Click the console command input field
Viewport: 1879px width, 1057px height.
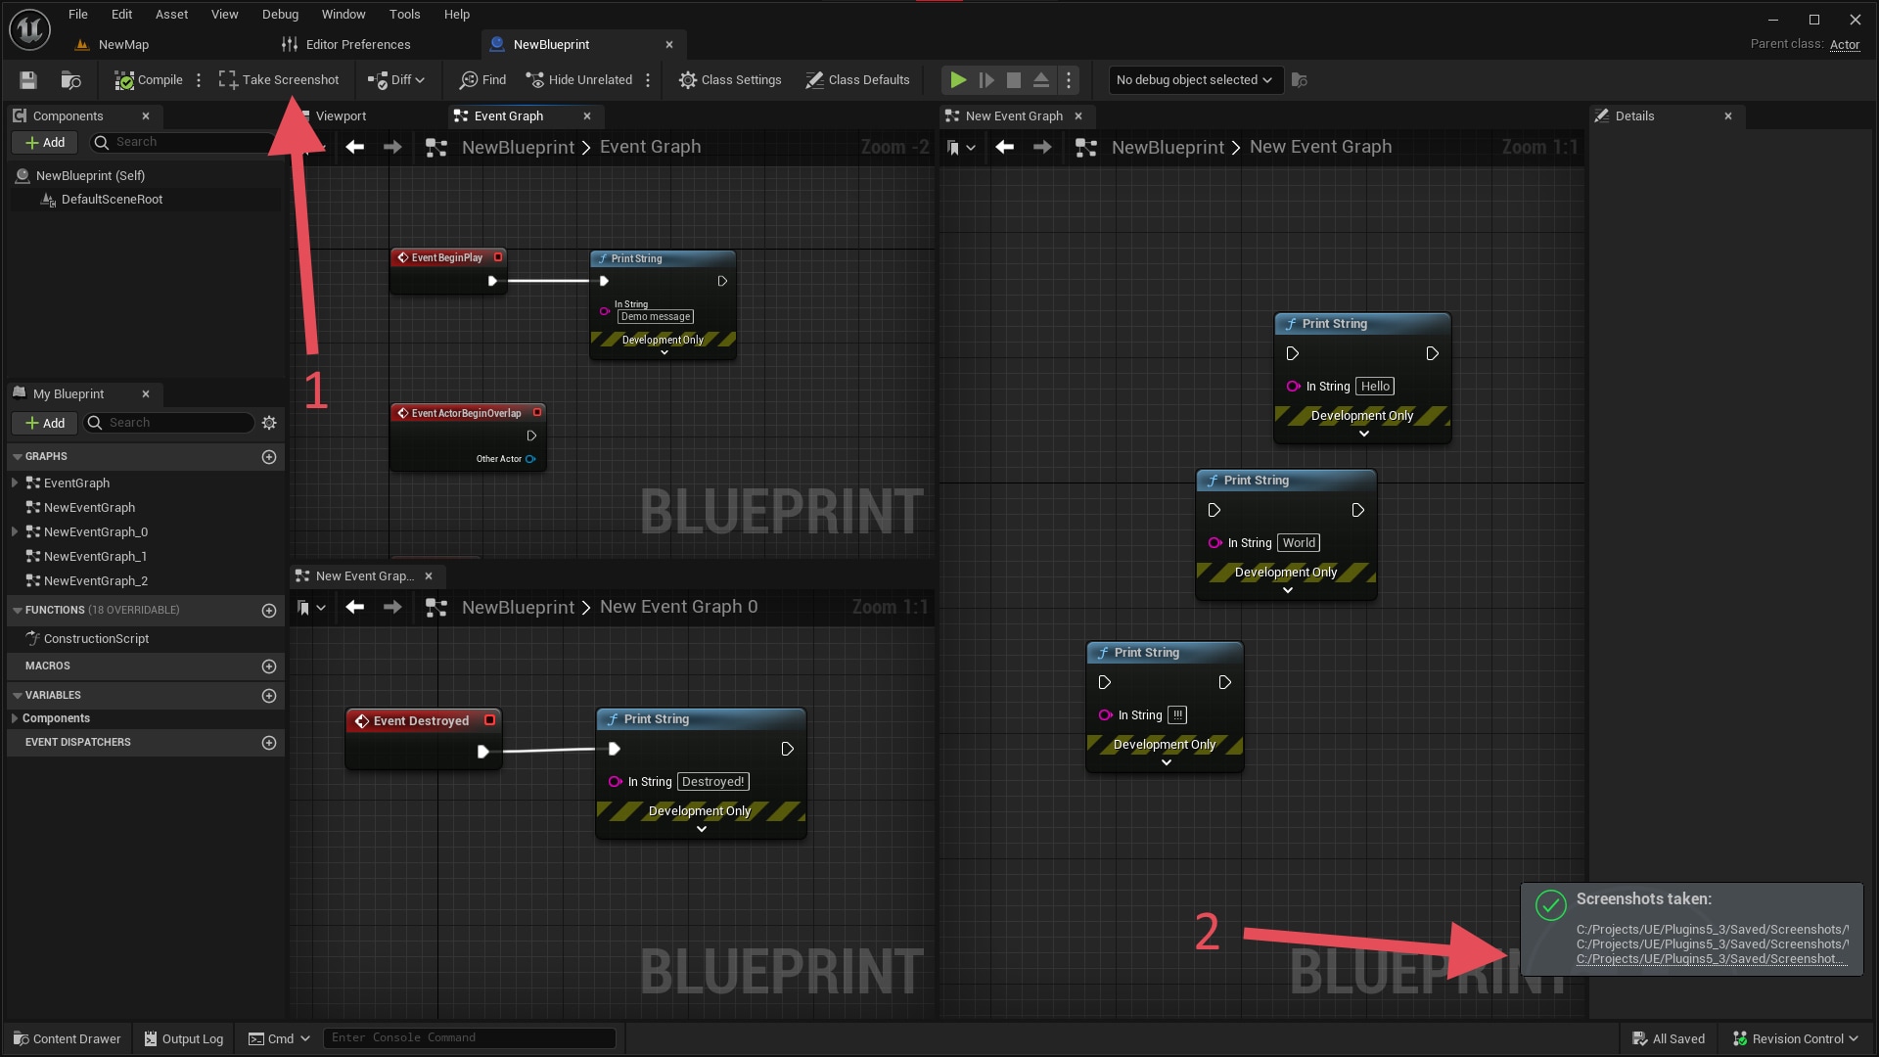[470, 1037]
